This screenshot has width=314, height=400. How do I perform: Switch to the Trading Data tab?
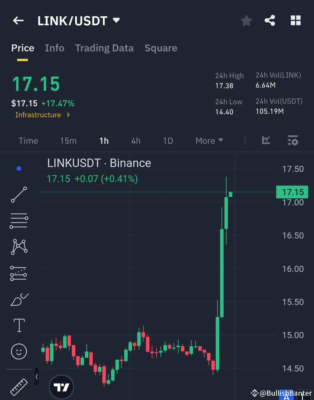104,48
